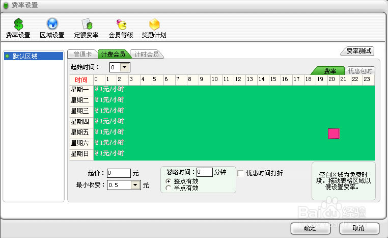Click the 起价 input field
Viewport: 388px width, 238px height.
pyautogui.click(x=119, y=173)
